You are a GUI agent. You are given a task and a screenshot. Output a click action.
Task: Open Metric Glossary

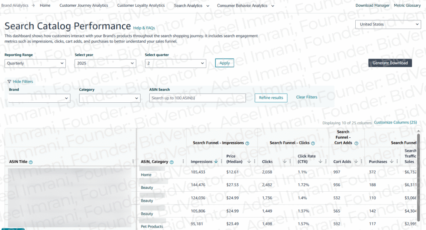pos(407,5)
